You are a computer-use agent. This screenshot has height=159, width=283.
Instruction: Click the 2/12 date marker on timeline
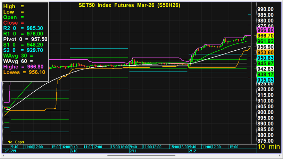(192, 151)
